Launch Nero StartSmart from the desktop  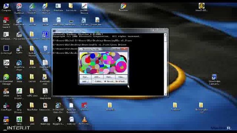point(19,8)
